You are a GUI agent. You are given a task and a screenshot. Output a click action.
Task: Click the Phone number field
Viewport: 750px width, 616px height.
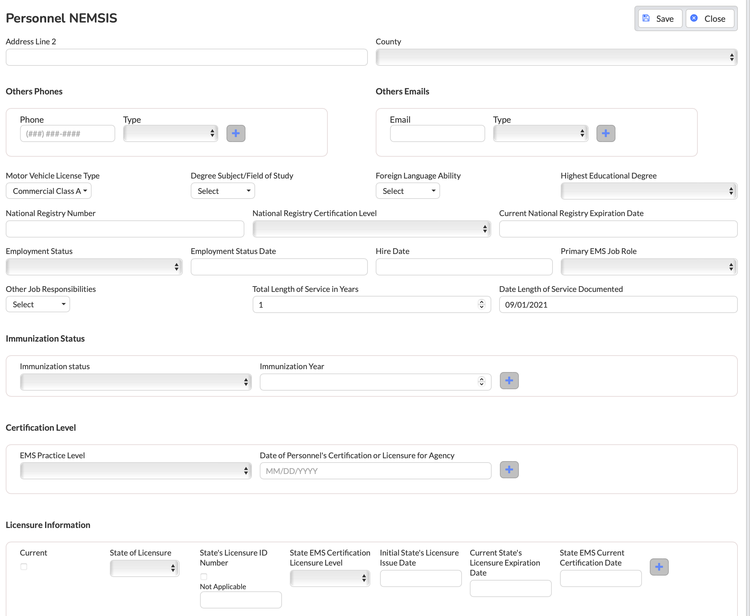click(x=68, y=133)
